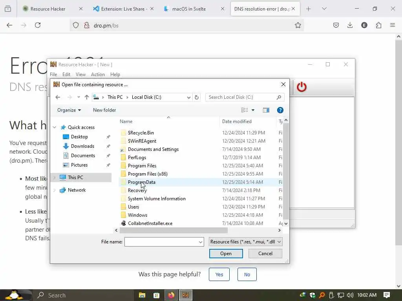This screenshot has height=301, width=402.
Task: Open the File menu in Resource Hacker
Action: point(53,74)
